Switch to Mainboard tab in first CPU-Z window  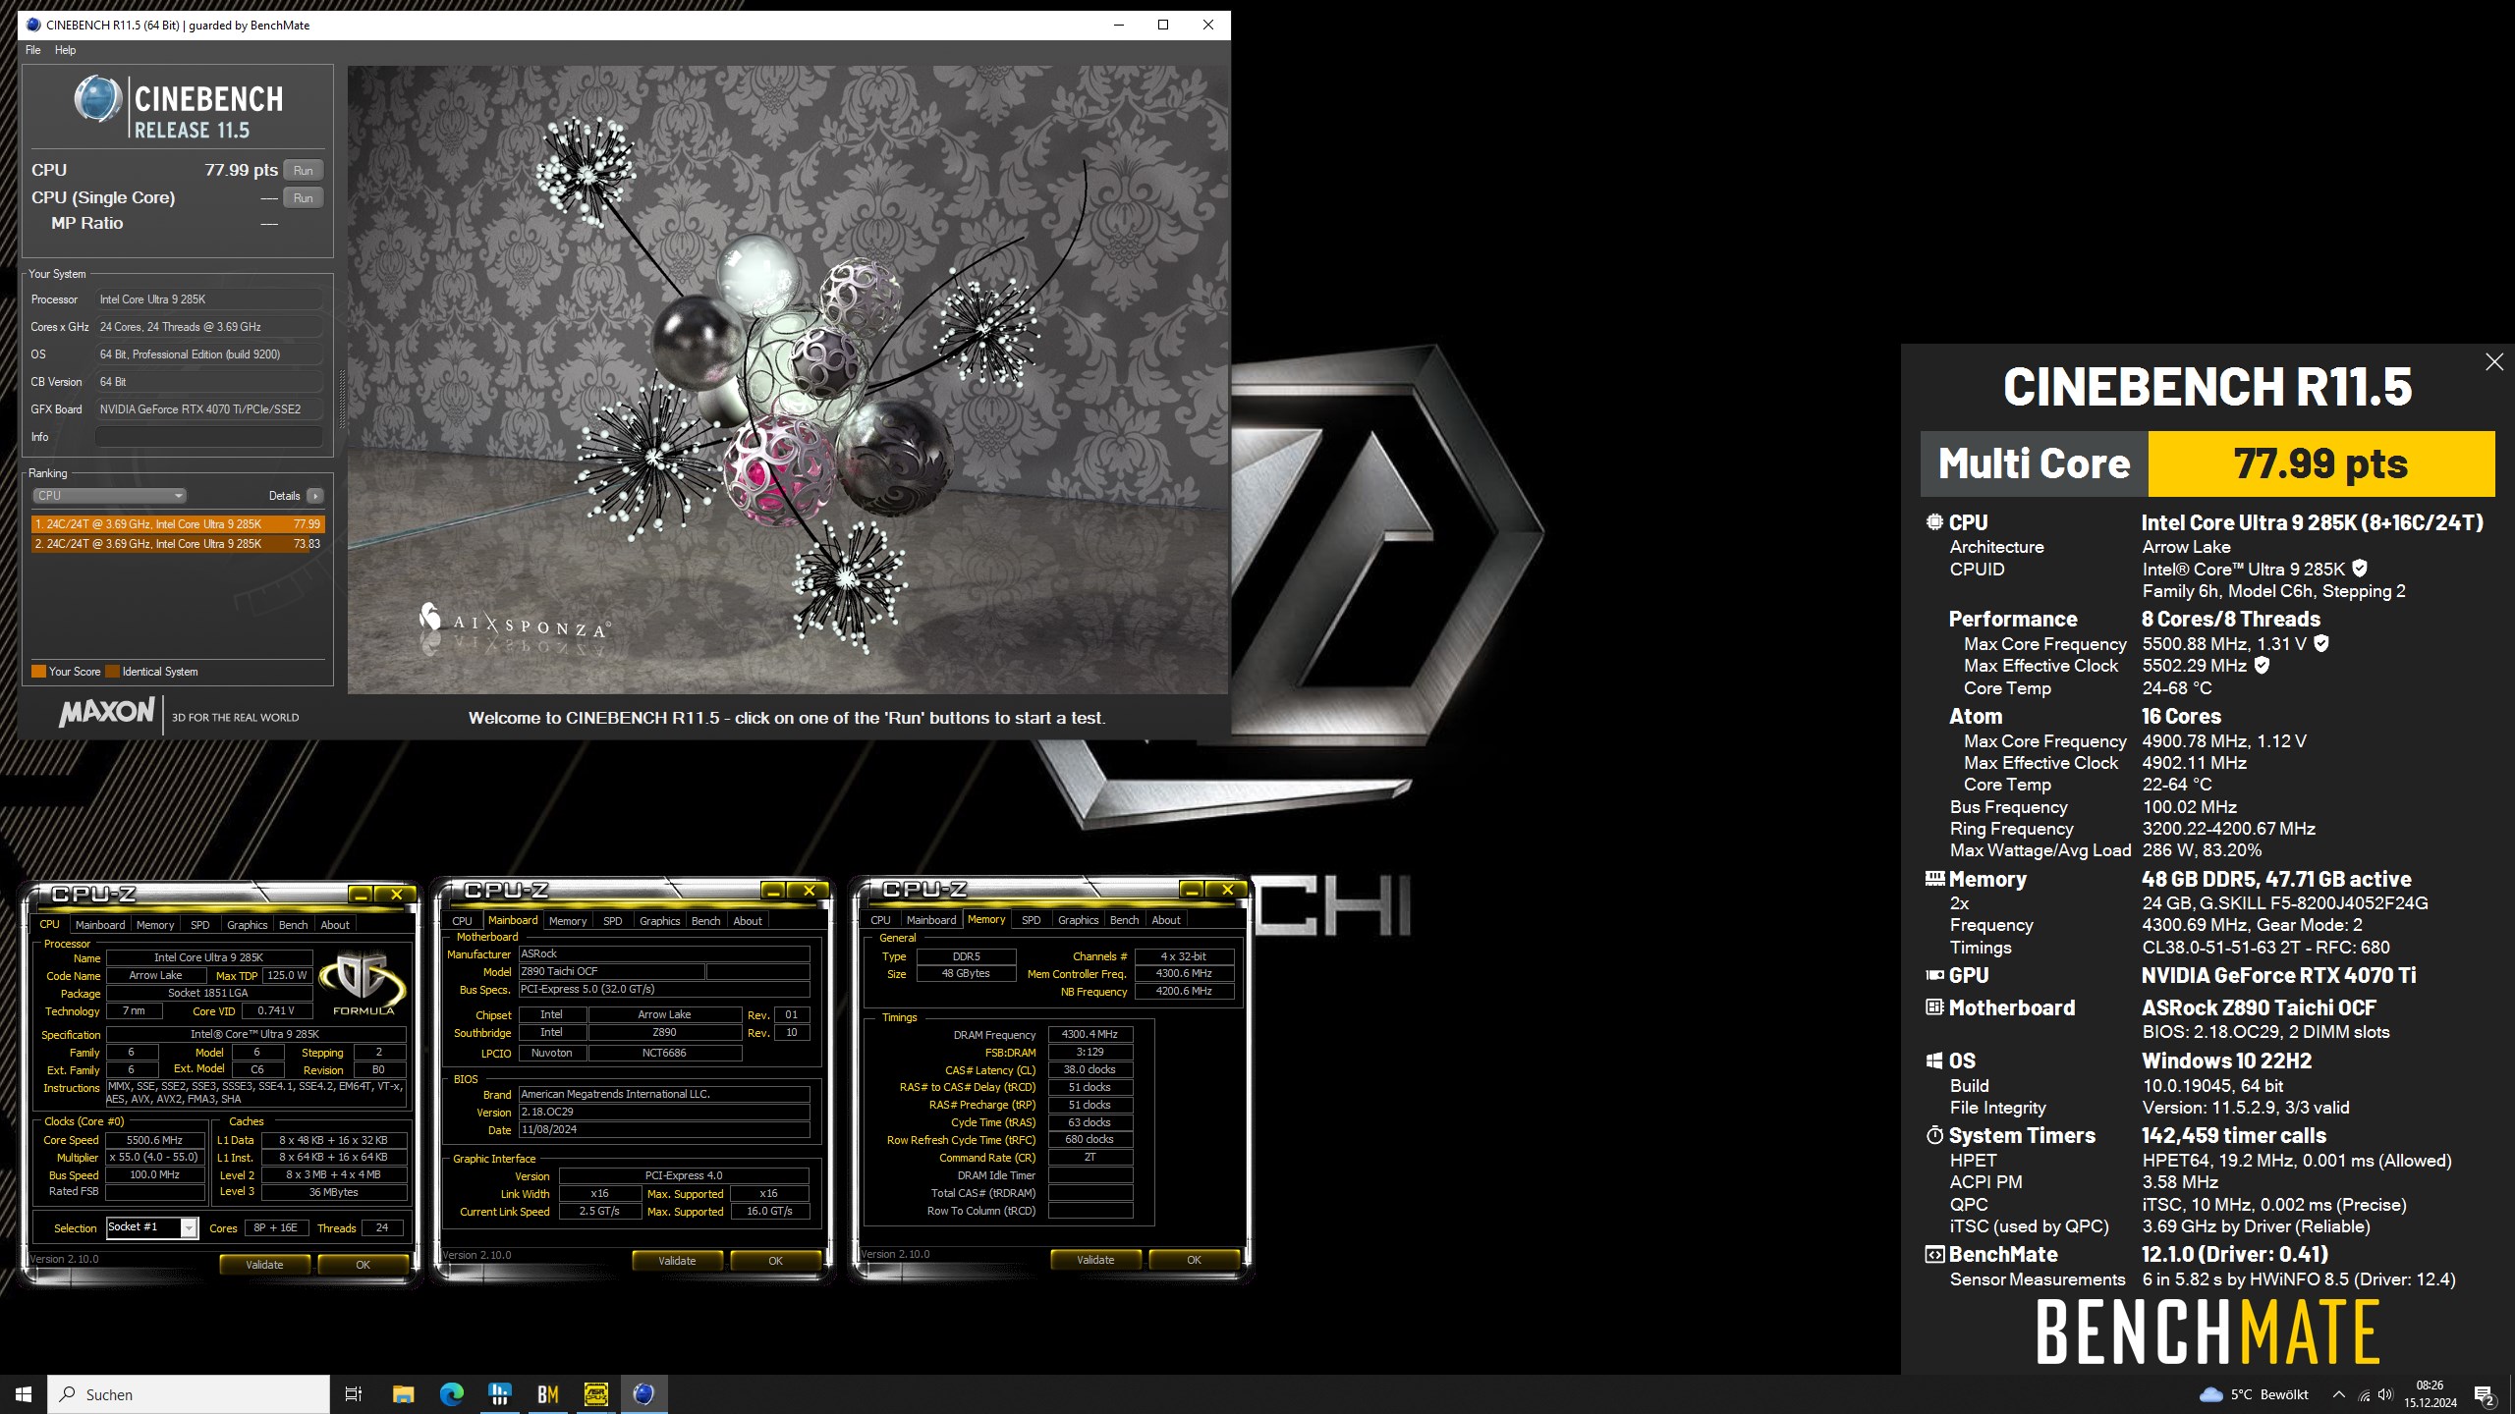click(x=100, y=925)
